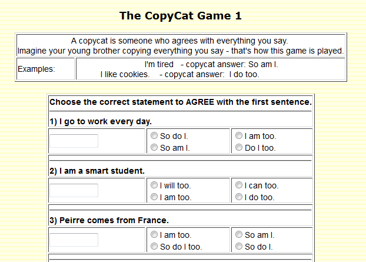
Task: Select 'I will too.' for question 2
Action: (154, 185)
